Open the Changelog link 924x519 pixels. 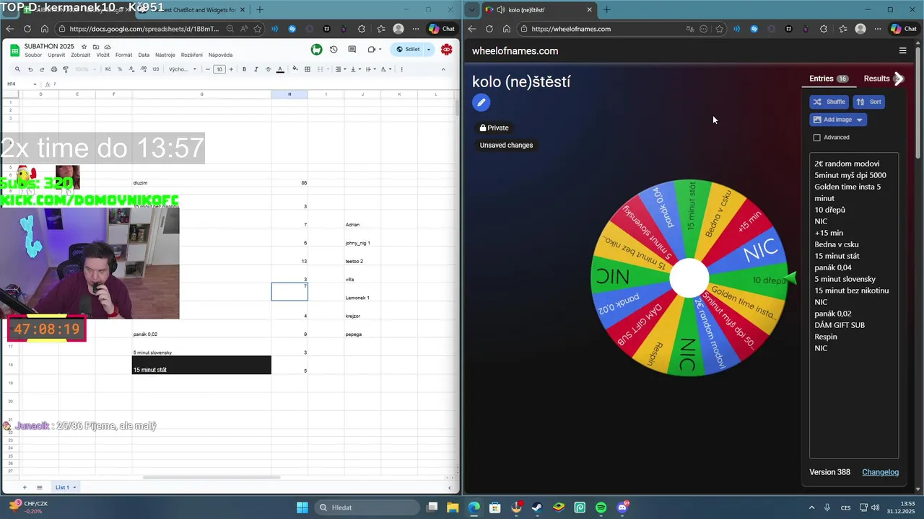[x=880, y=472]
